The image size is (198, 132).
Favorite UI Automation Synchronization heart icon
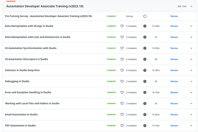122,48
